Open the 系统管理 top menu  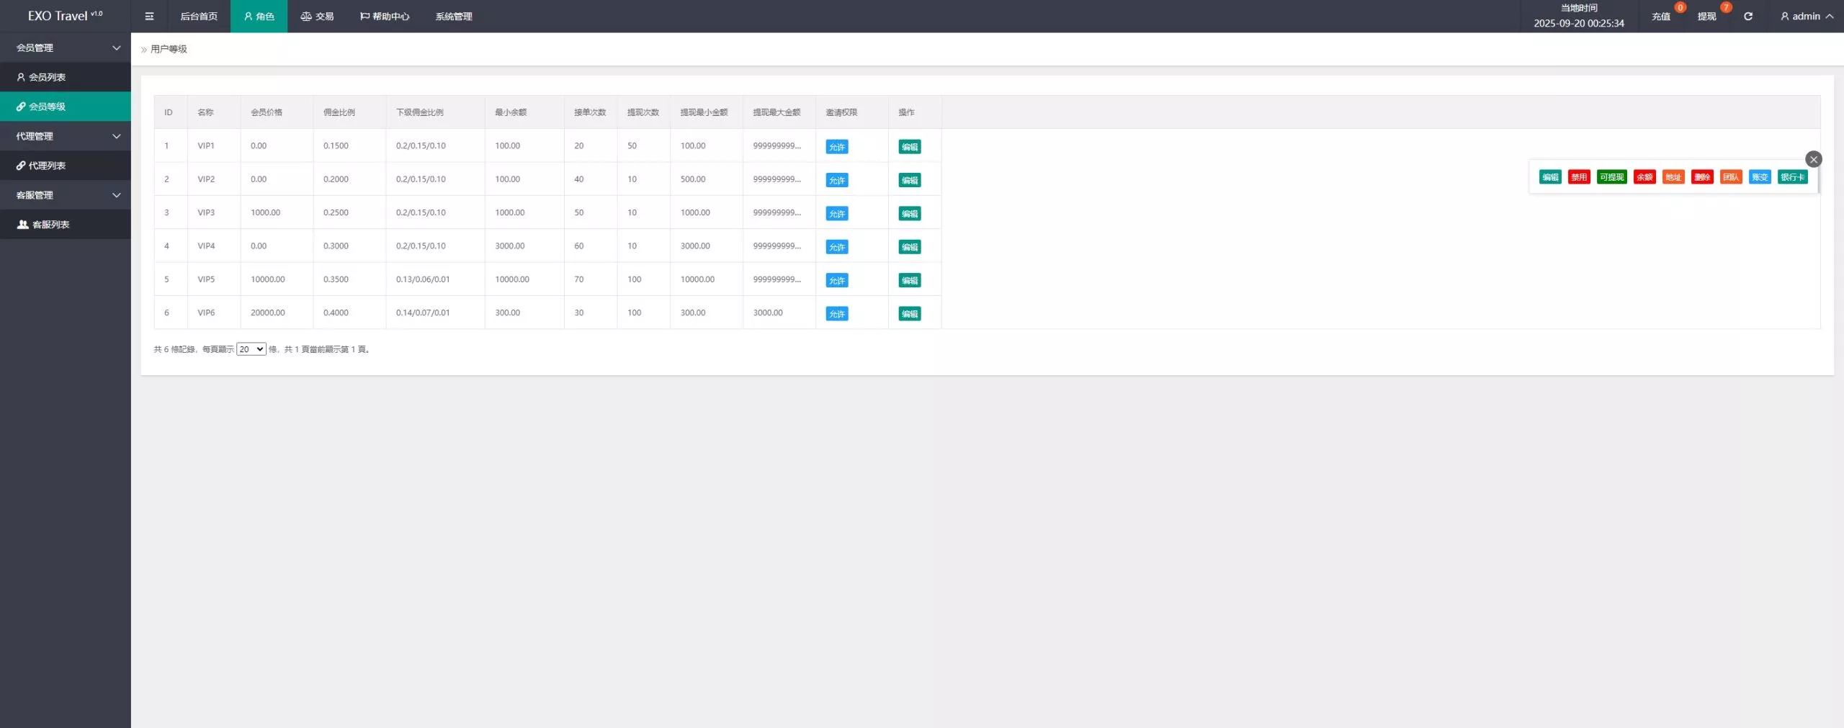click(453, 16)
